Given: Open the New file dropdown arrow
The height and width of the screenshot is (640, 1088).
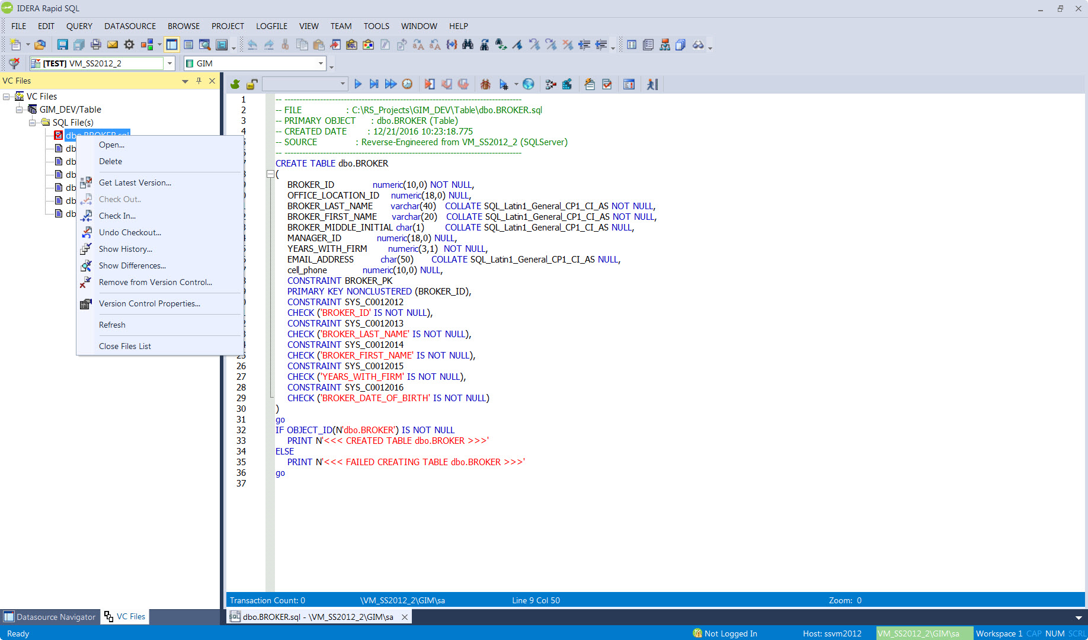Looking at the screenshot, I should pos(28,44).
